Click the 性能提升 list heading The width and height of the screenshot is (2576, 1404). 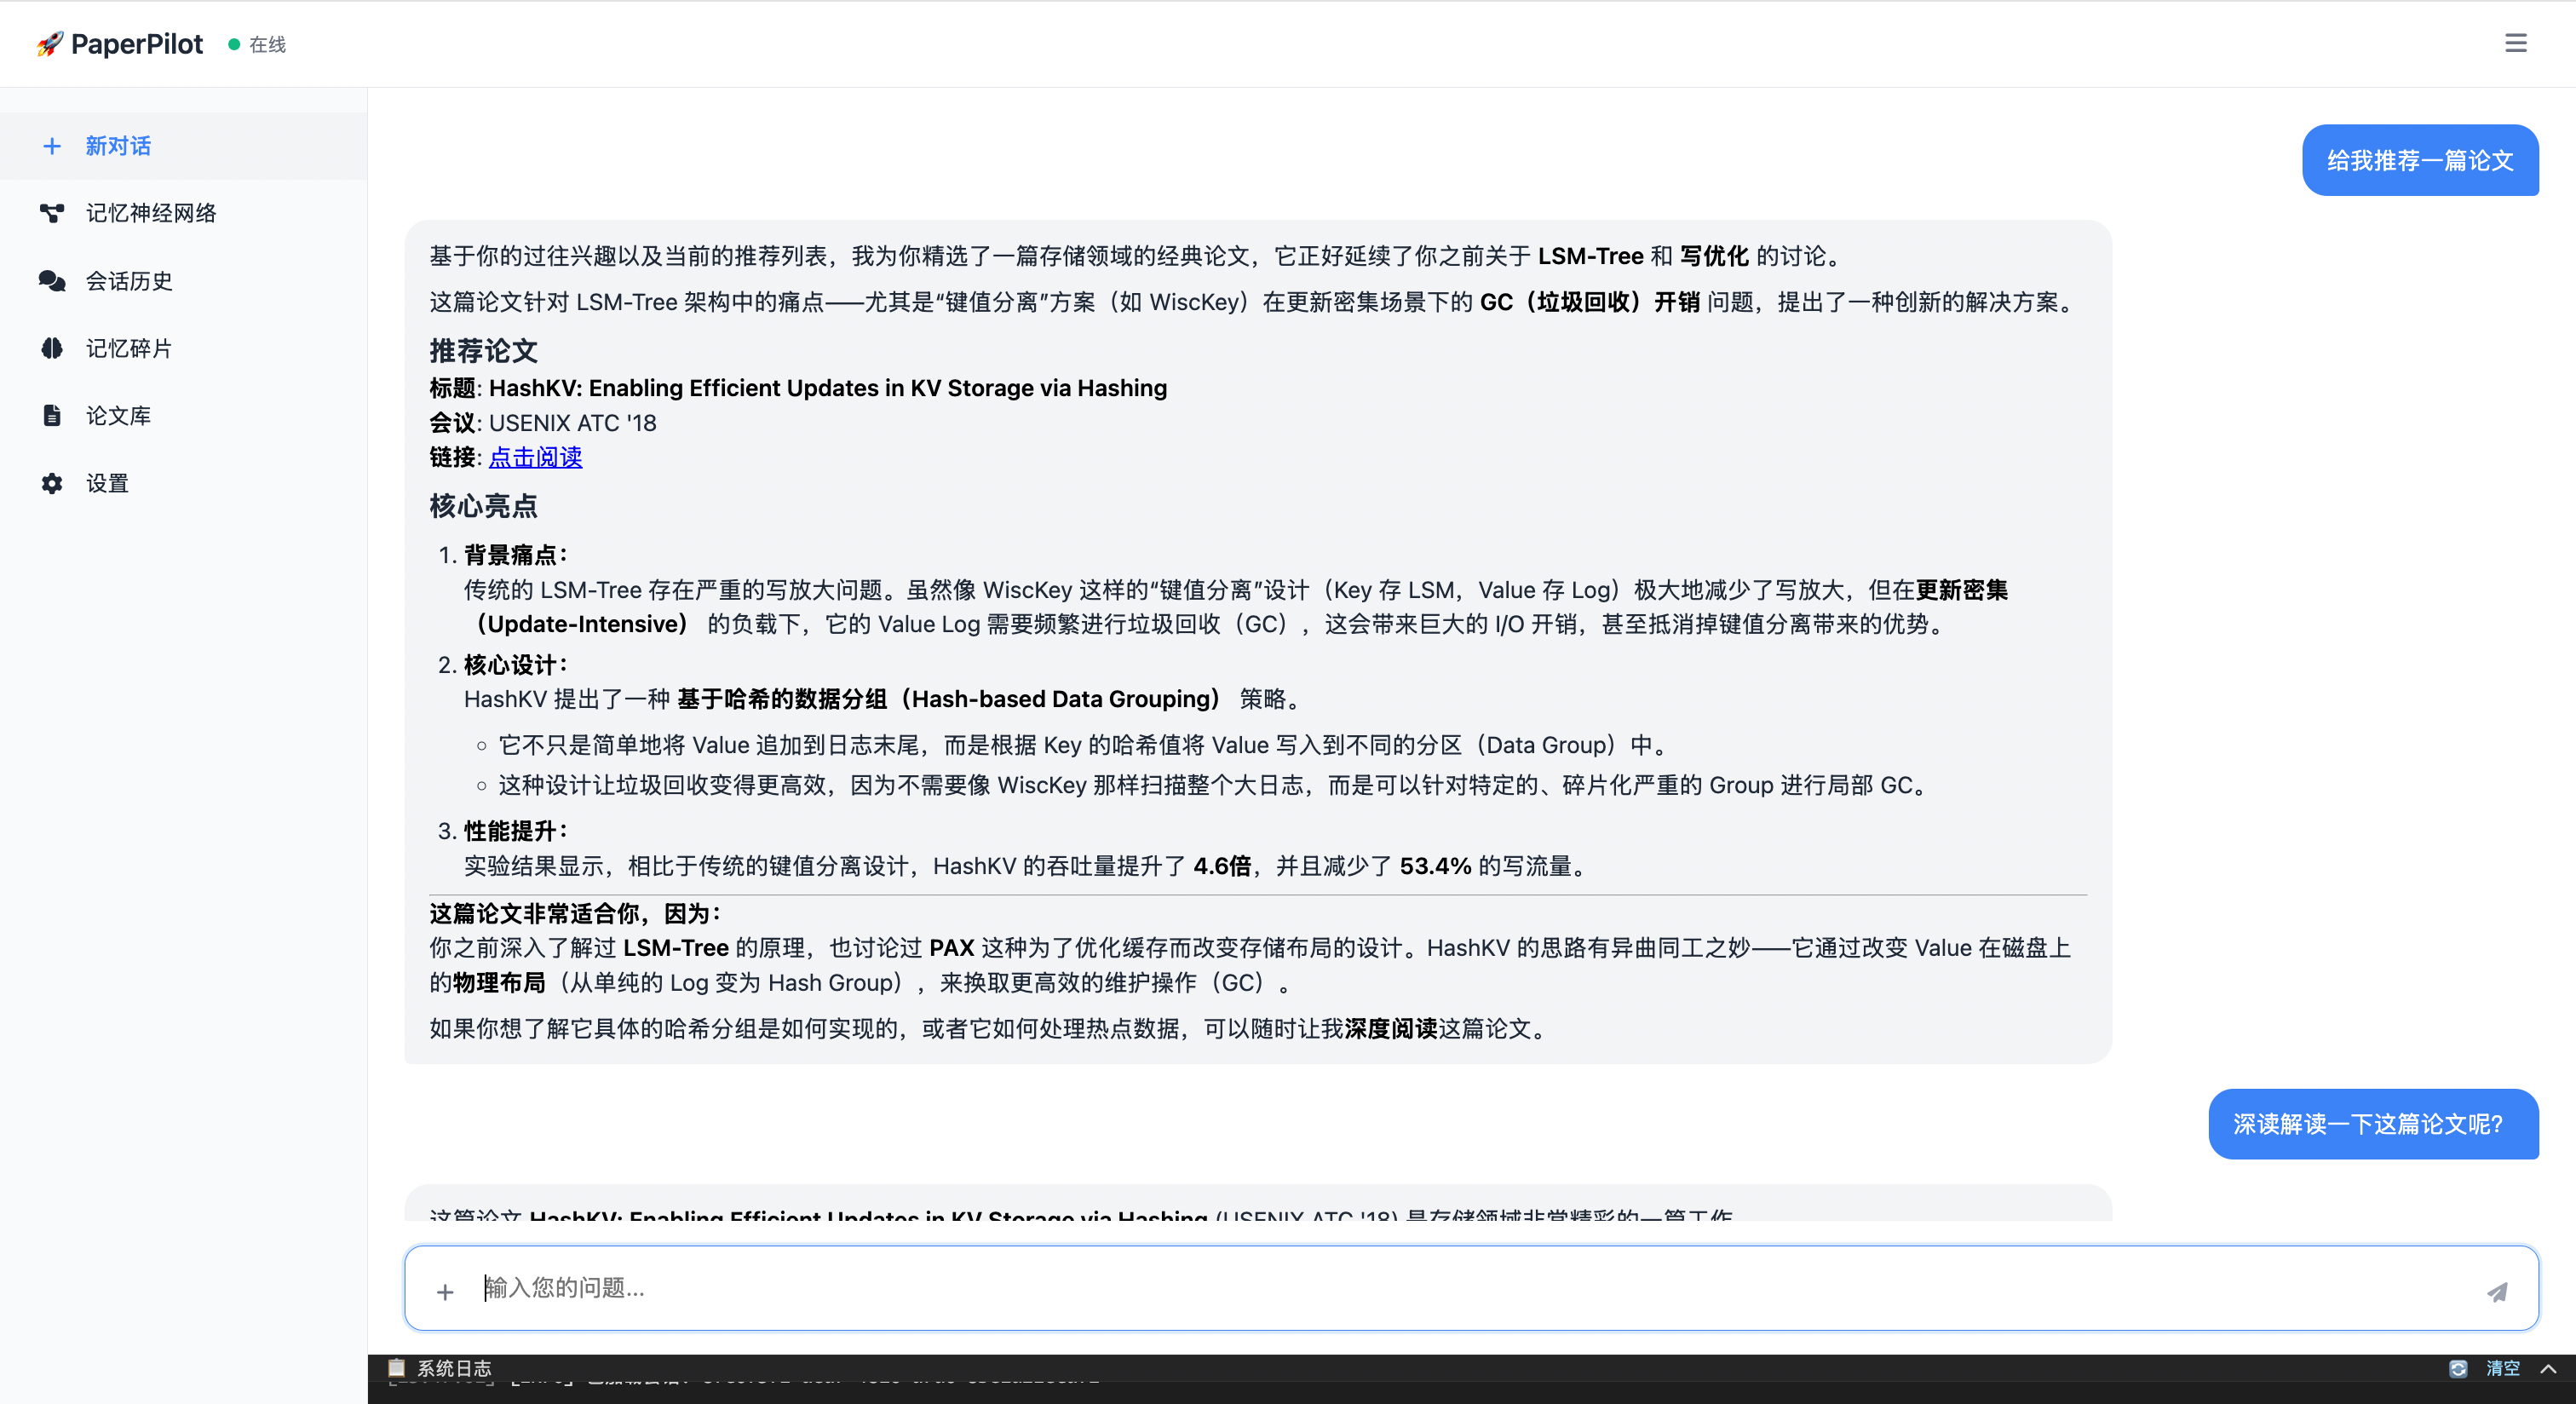coord(516,831)
